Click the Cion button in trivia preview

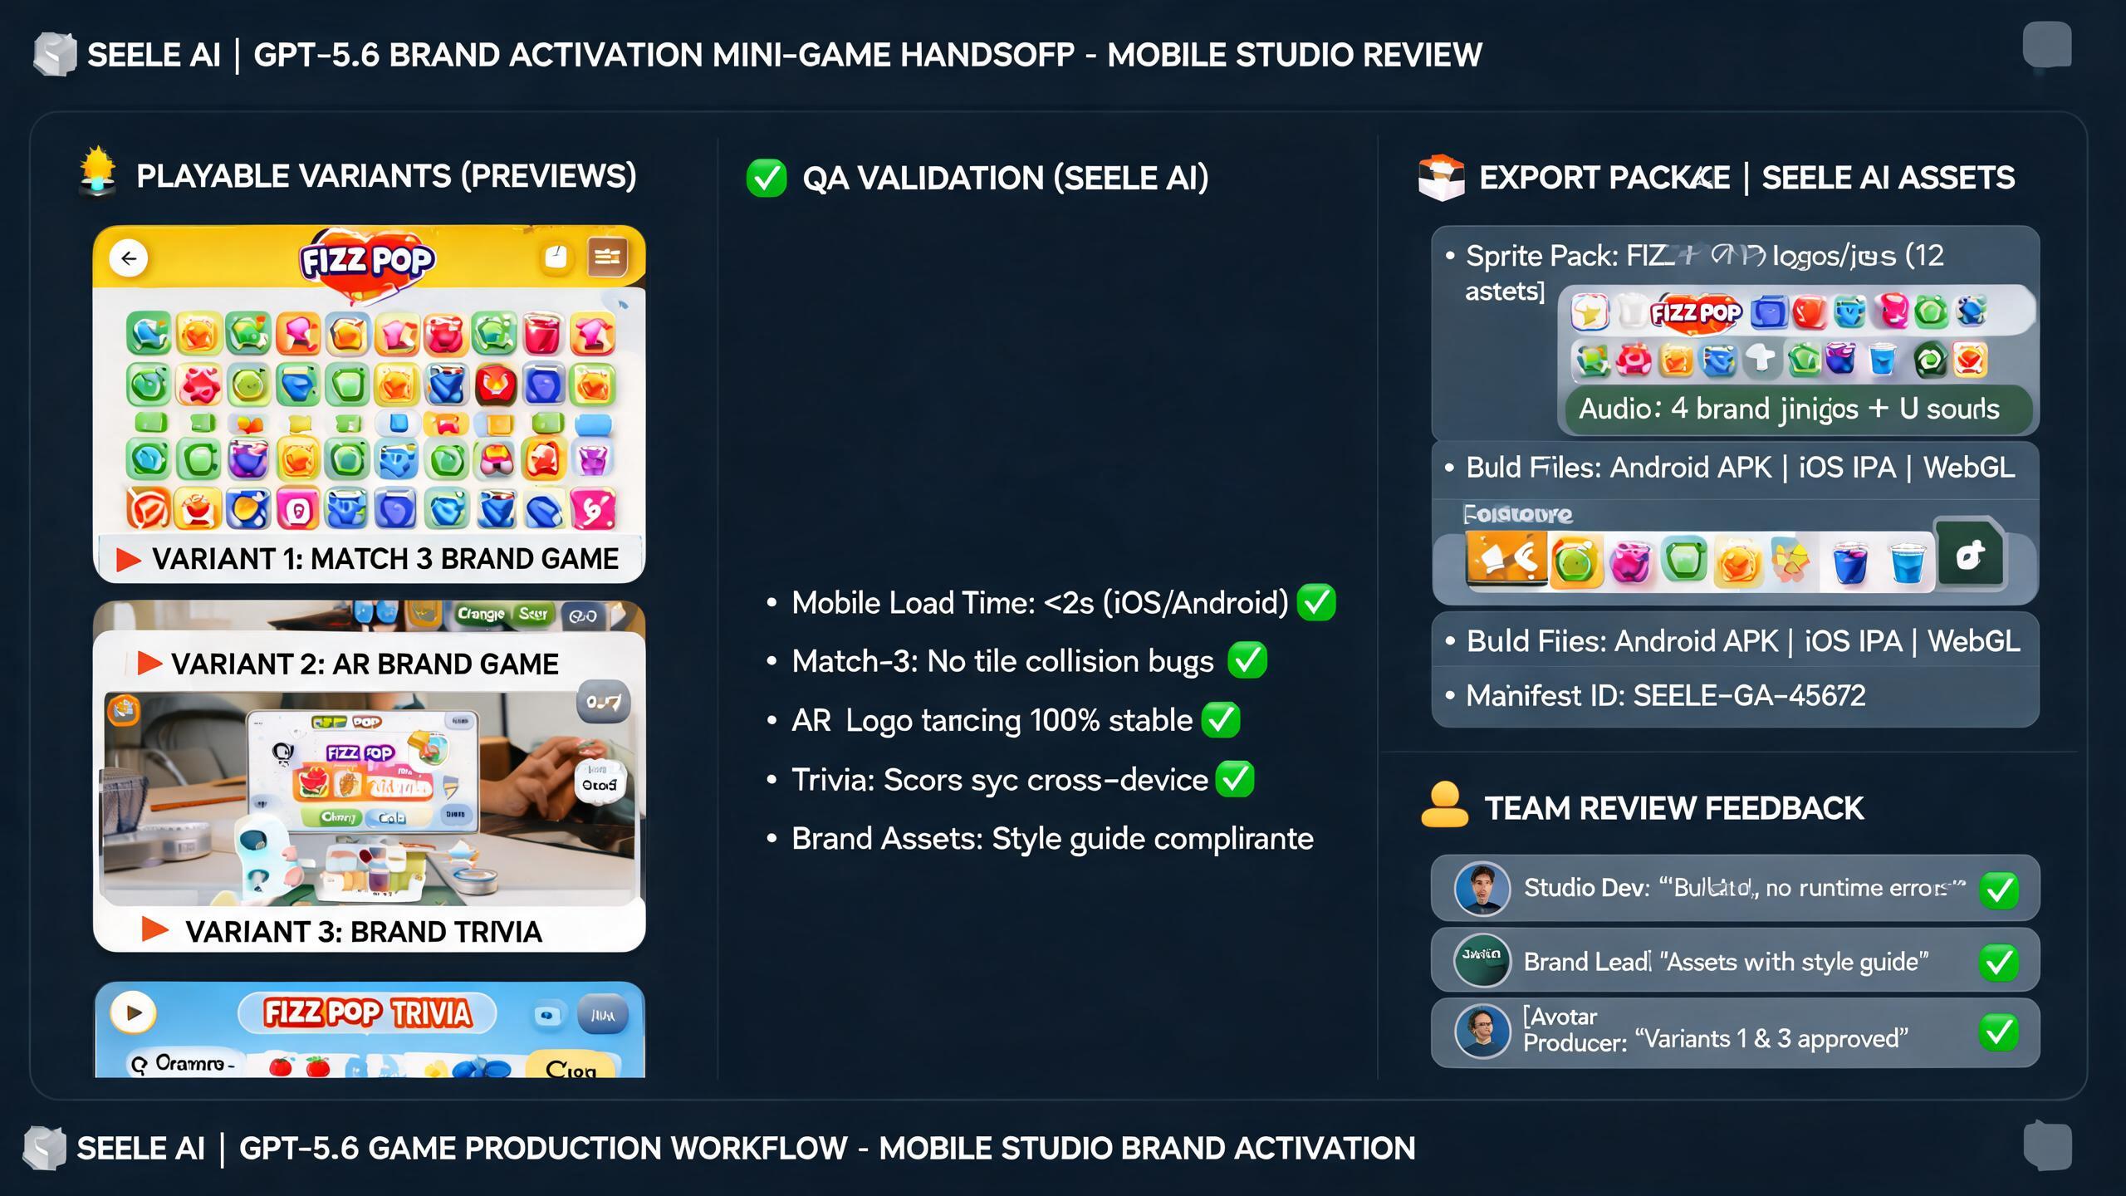pos(571,1066)
